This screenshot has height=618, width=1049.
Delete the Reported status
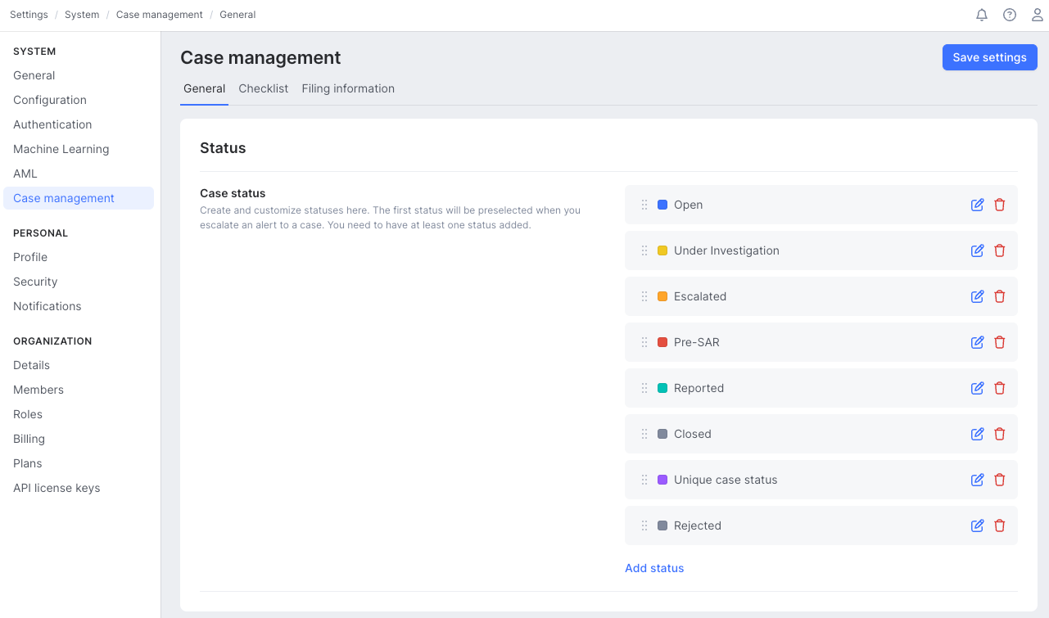pyautogui.click(x=999, y=388)
